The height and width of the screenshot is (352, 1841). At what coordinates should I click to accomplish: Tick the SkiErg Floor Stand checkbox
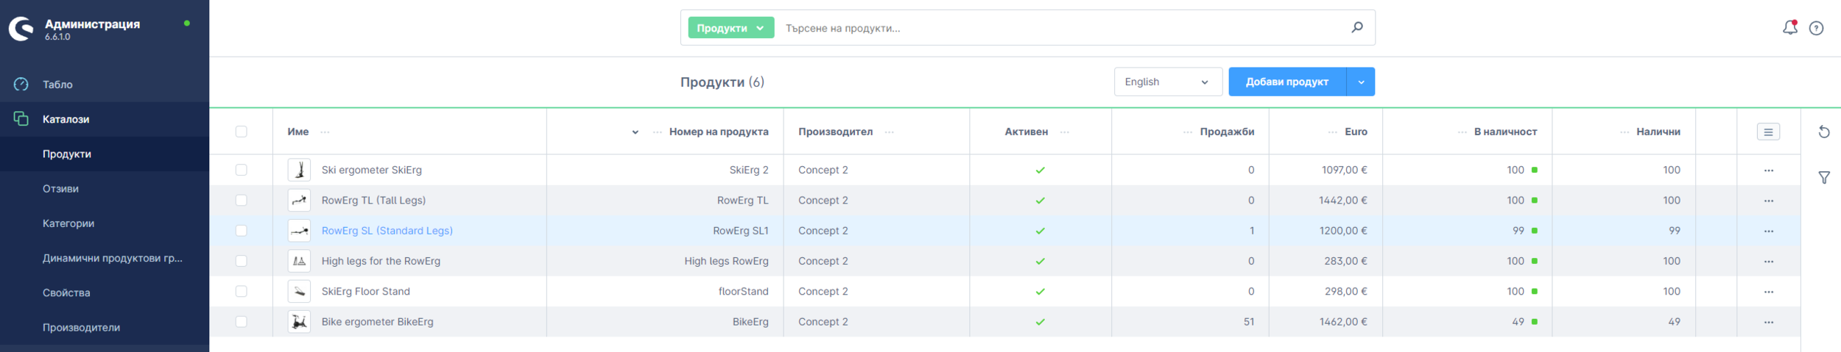(241, 291)
